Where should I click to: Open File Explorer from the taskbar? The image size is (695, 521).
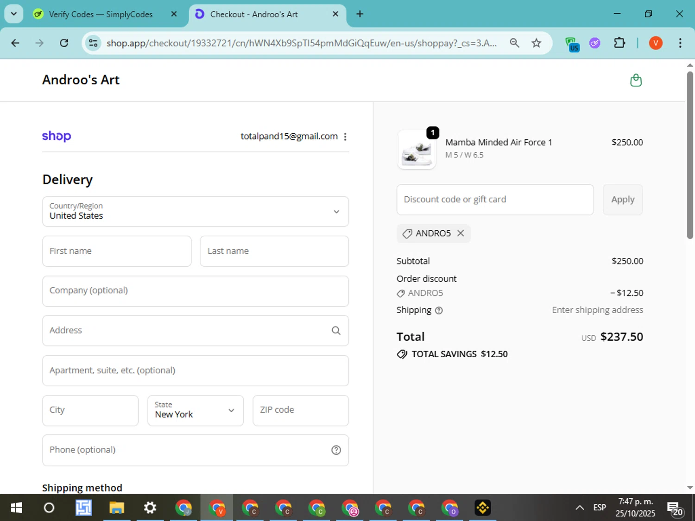(x=116, y=508)
